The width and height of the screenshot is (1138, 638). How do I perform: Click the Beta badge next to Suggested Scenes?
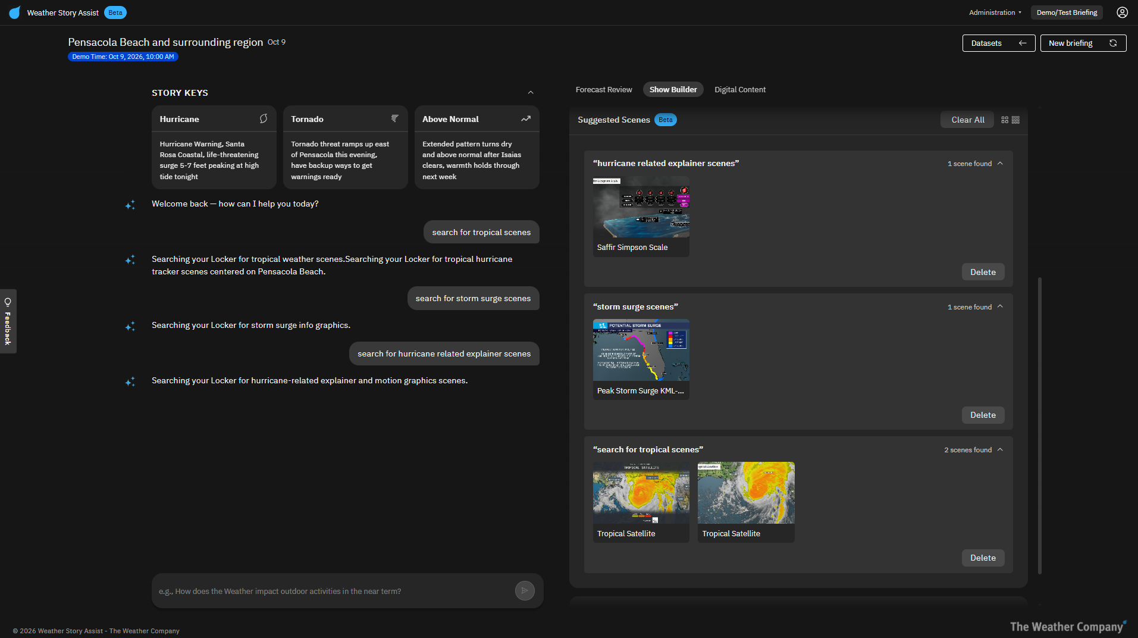point(665,120)
